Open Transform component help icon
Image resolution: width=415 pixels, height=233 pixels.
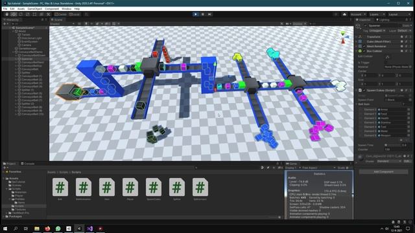pos(402,37)
